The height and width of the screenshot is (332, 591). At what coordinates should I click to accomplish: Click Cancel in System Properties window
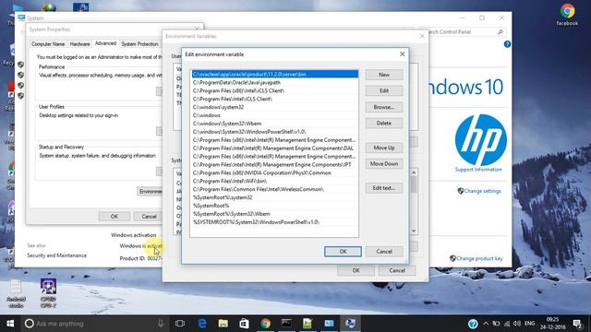(x=149, y=217)
